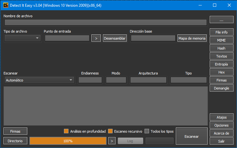The width and height of the screenshot is (237, 148).
Task: Click the Desensamblar button
Action: pyautogui.click(x=115, y=38)
